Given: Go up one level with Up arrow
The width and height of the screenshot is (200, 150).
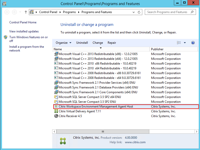Looking at the screenshot, I should click(x=26, y=12).
